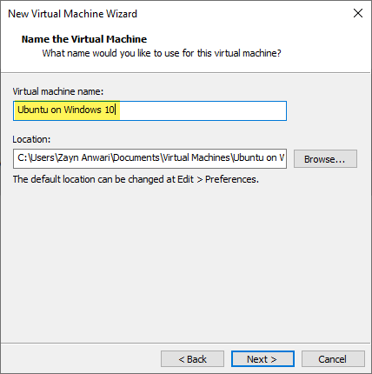This screenshot has width=372, height=374.
Task: Continue with the Next > button
Action: pos(262,359)
